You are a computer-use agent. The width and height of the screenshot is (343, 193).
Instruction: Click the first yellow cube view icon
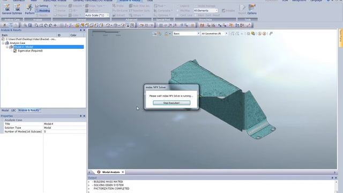(x=77, y=25)
